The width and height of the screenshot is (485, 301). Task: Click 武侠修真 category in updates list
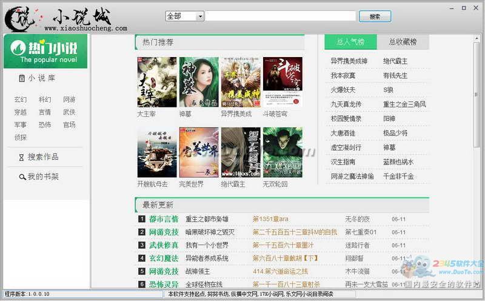[x=164, y=245]
